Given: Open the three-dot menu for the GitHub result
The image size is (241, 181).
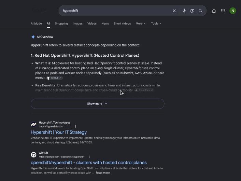Looking at the screenshot, I should 89,157.
